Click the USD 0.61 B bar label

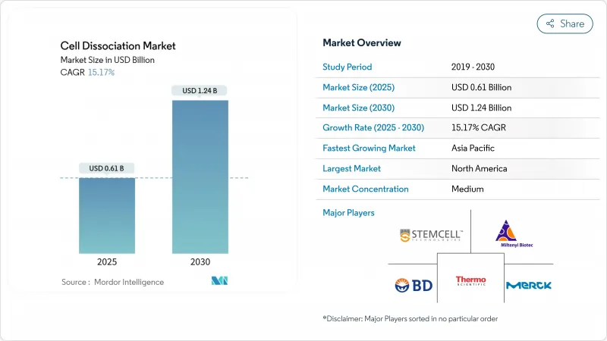click(107, 168)
